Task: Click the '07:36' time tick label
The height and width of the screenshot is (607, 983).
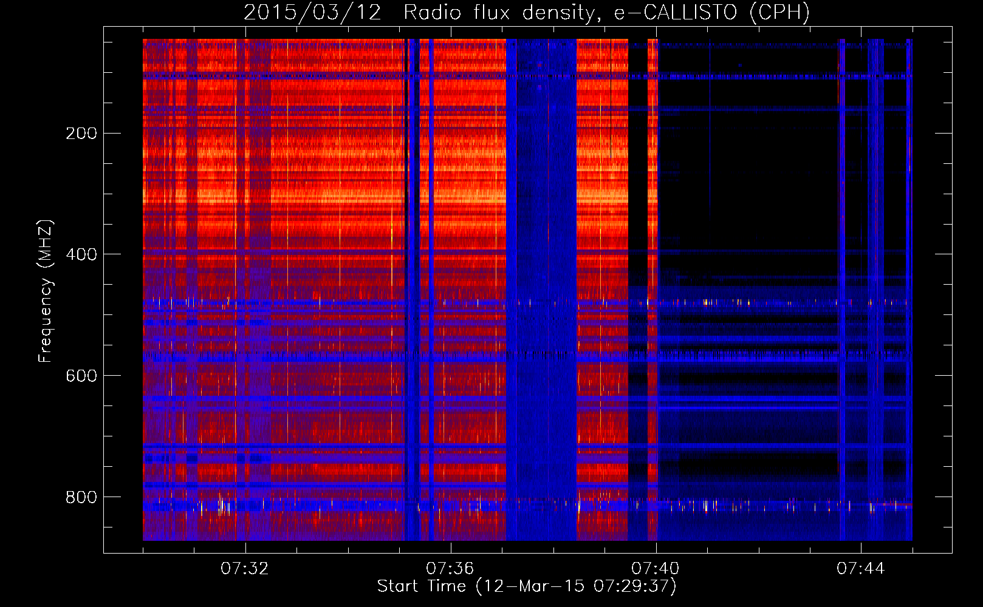Action: click(x=450, y=569)
